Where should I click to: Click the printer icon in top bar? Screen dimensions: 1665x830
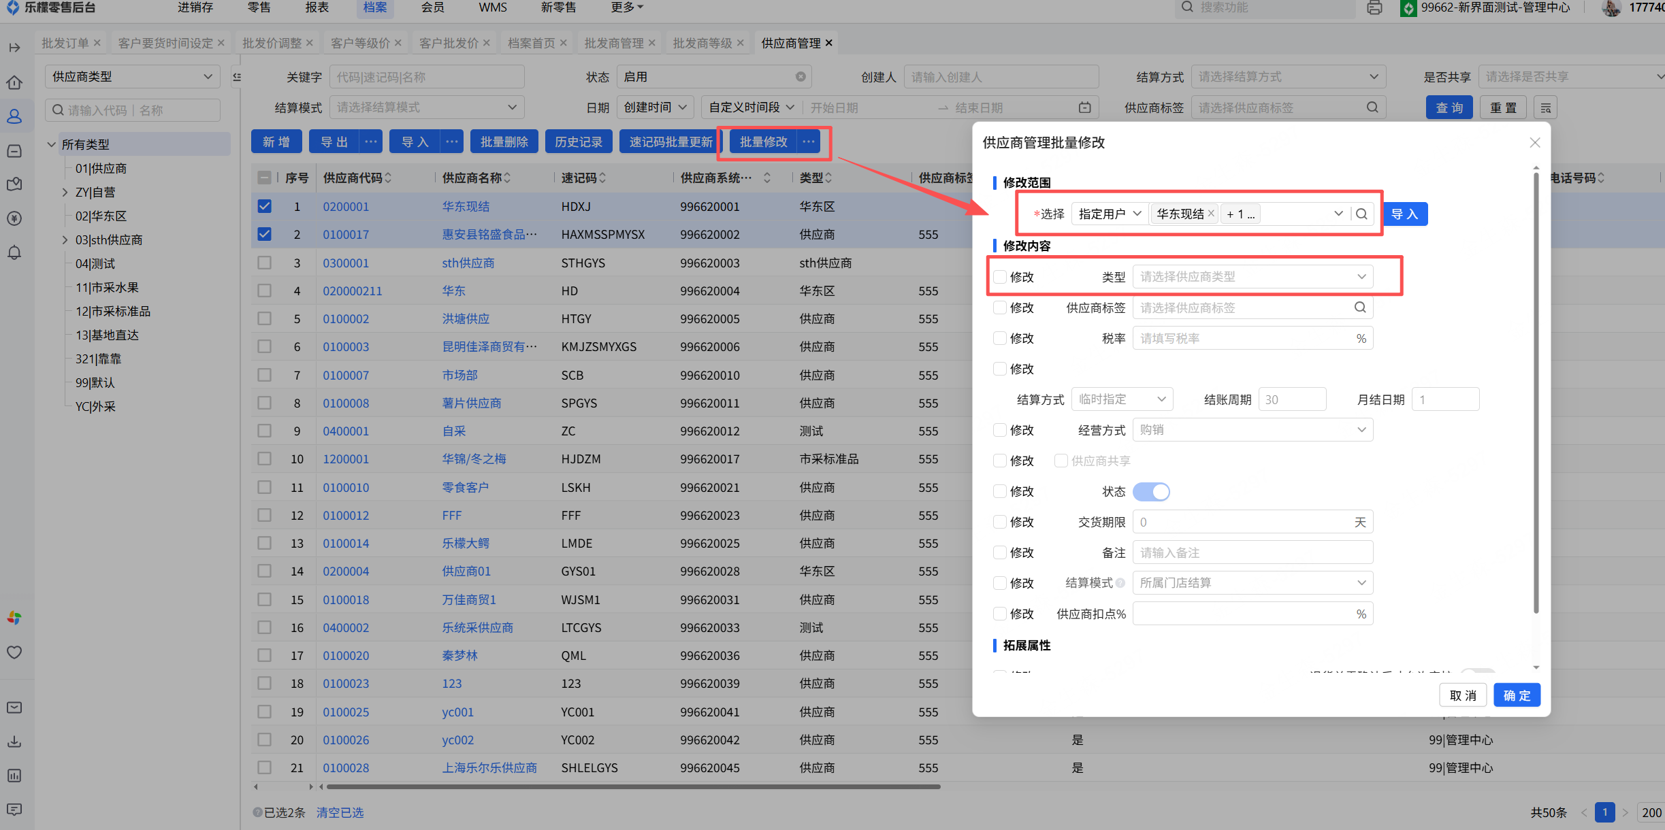[1374, 8]
